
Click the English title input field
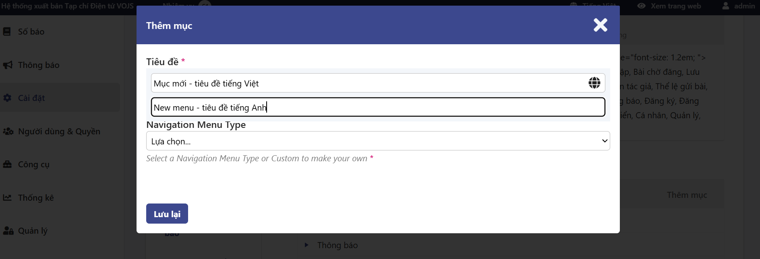click(377, 107)
